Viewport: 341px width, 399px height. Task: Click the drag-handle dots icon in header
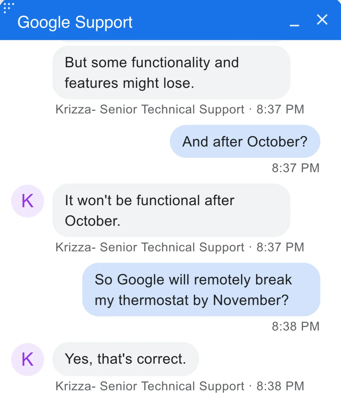pos(8,7)
